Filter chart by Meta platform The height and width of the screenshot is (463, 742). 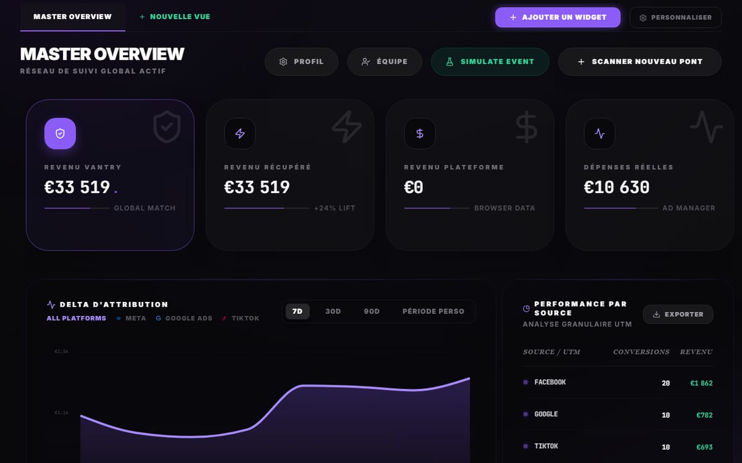131,319
